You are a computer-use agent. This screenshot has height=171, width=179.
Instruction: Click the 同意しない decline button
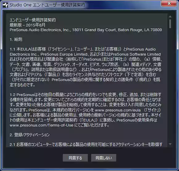[x=104, y=158]
